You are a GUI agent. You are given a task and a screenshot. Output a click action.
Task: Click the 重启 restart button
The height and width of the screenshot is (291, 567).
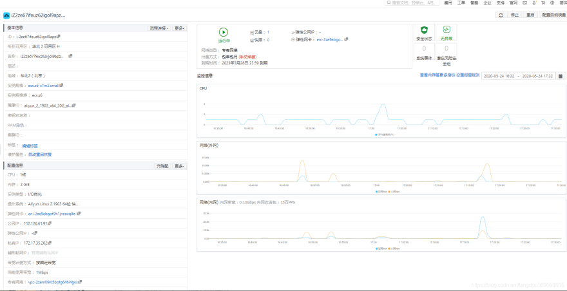530,15
